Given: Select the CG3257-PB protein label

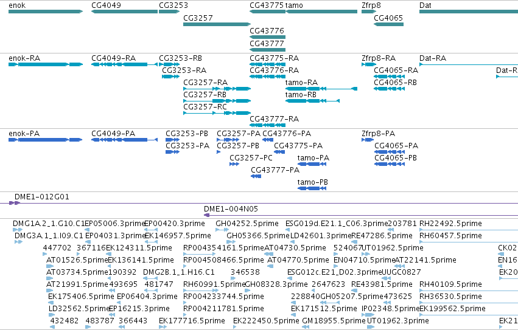Looking at the screenshot, I should 238,146.
